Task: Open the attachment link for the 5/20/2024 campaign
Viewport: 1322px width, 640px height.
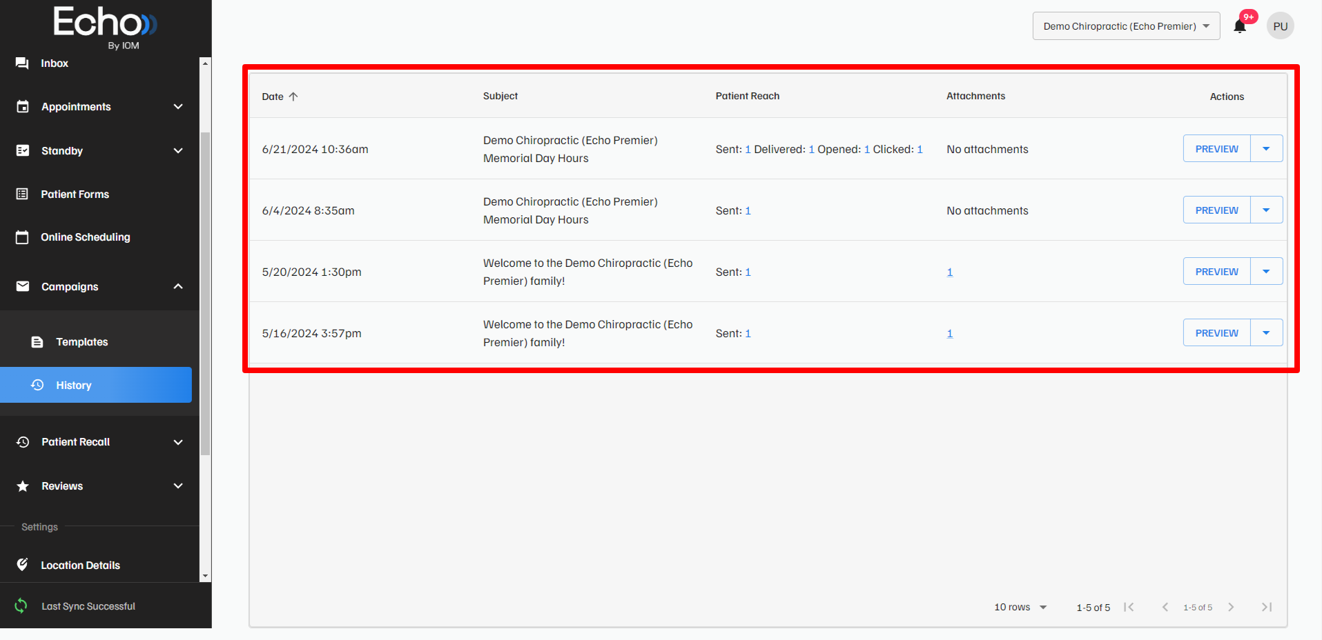Action: pyautogui.click(x=950, y=272)
